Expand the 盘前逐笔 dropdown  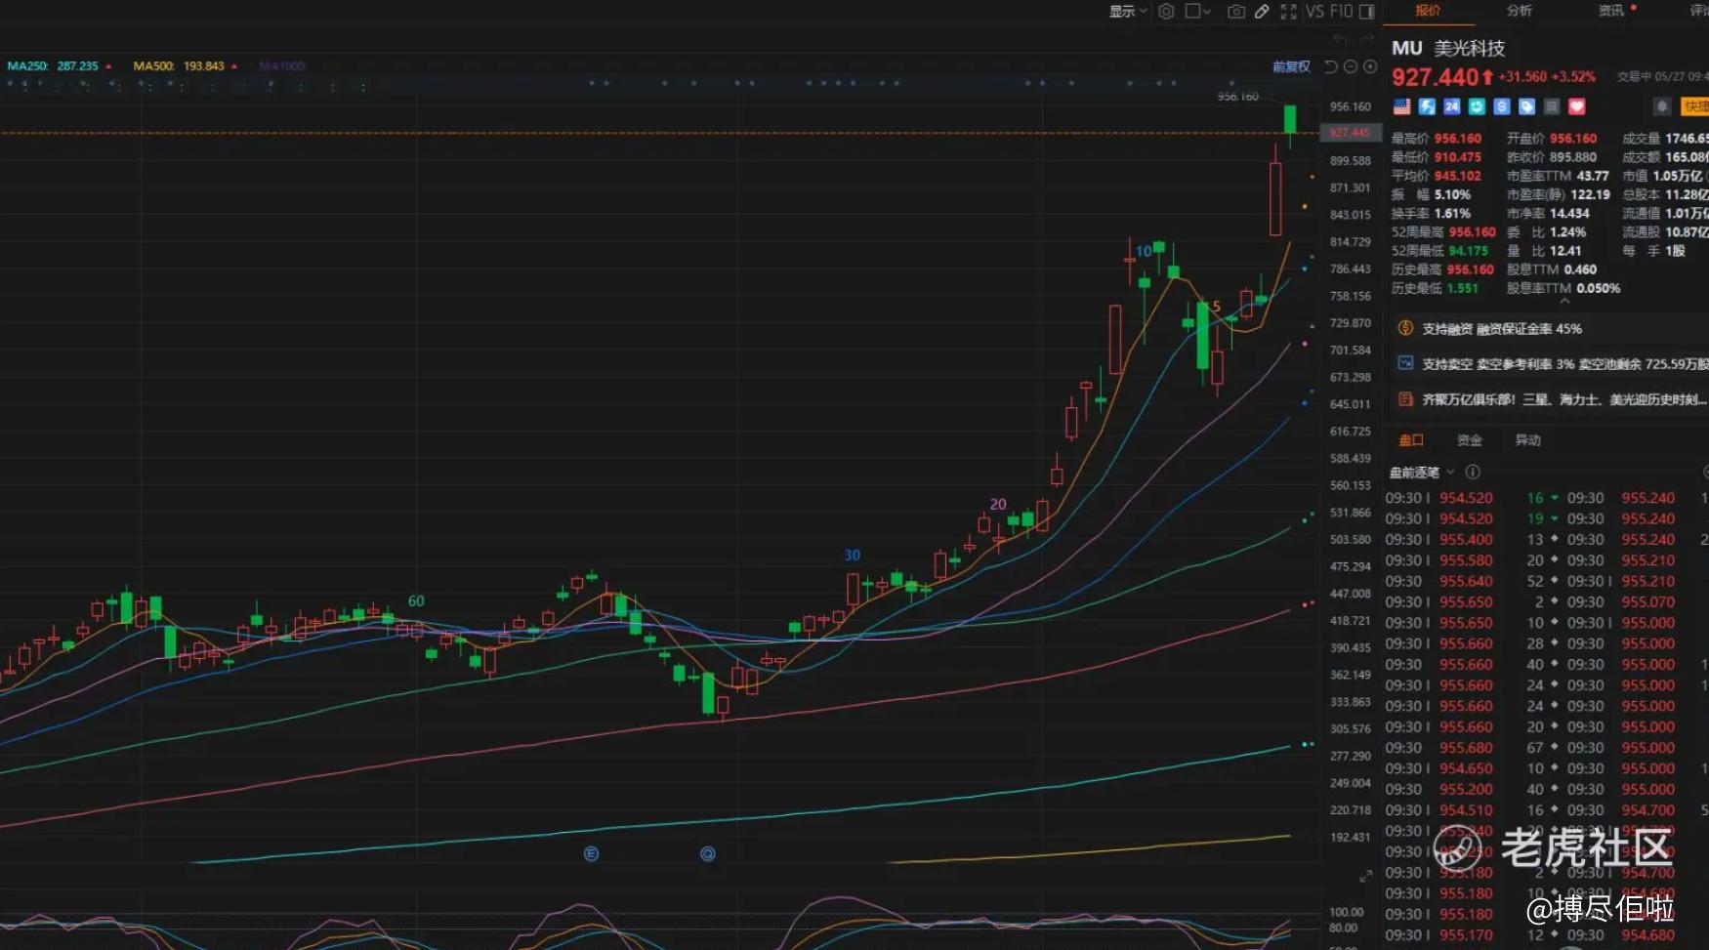click(1422, 473)
